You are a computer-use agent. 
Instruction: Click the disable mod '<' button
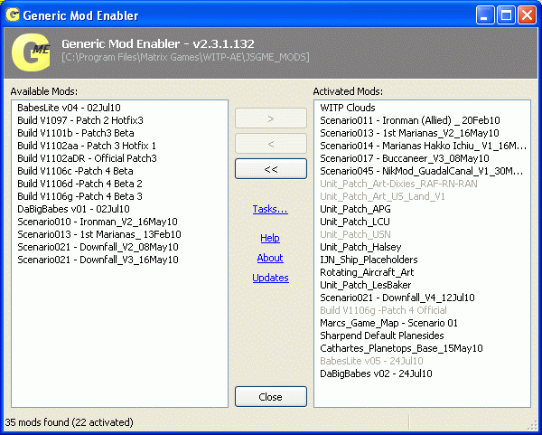(x=271, y=144)
